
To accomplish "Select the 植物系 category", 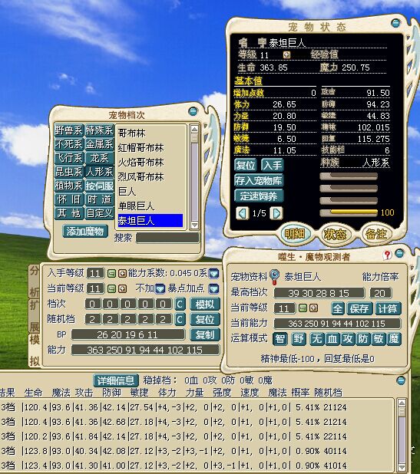I will (x=68, y=186).
